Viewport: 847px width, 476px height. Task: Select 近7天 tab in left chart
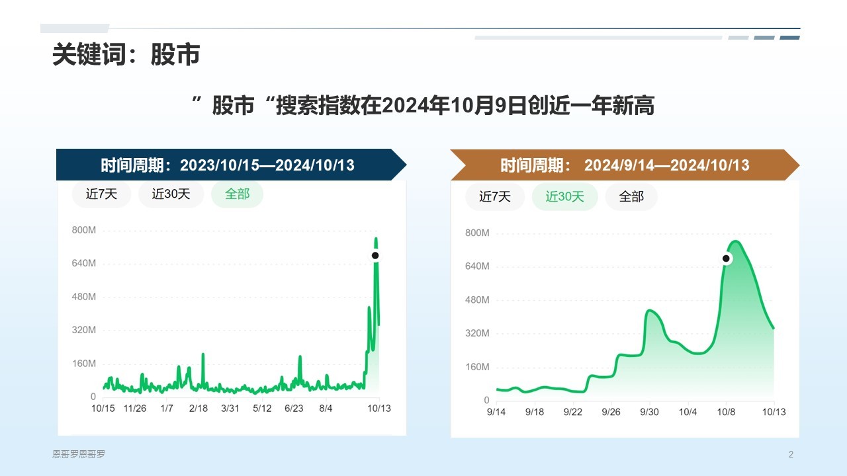pyautogui.click(x=101, y=194)
